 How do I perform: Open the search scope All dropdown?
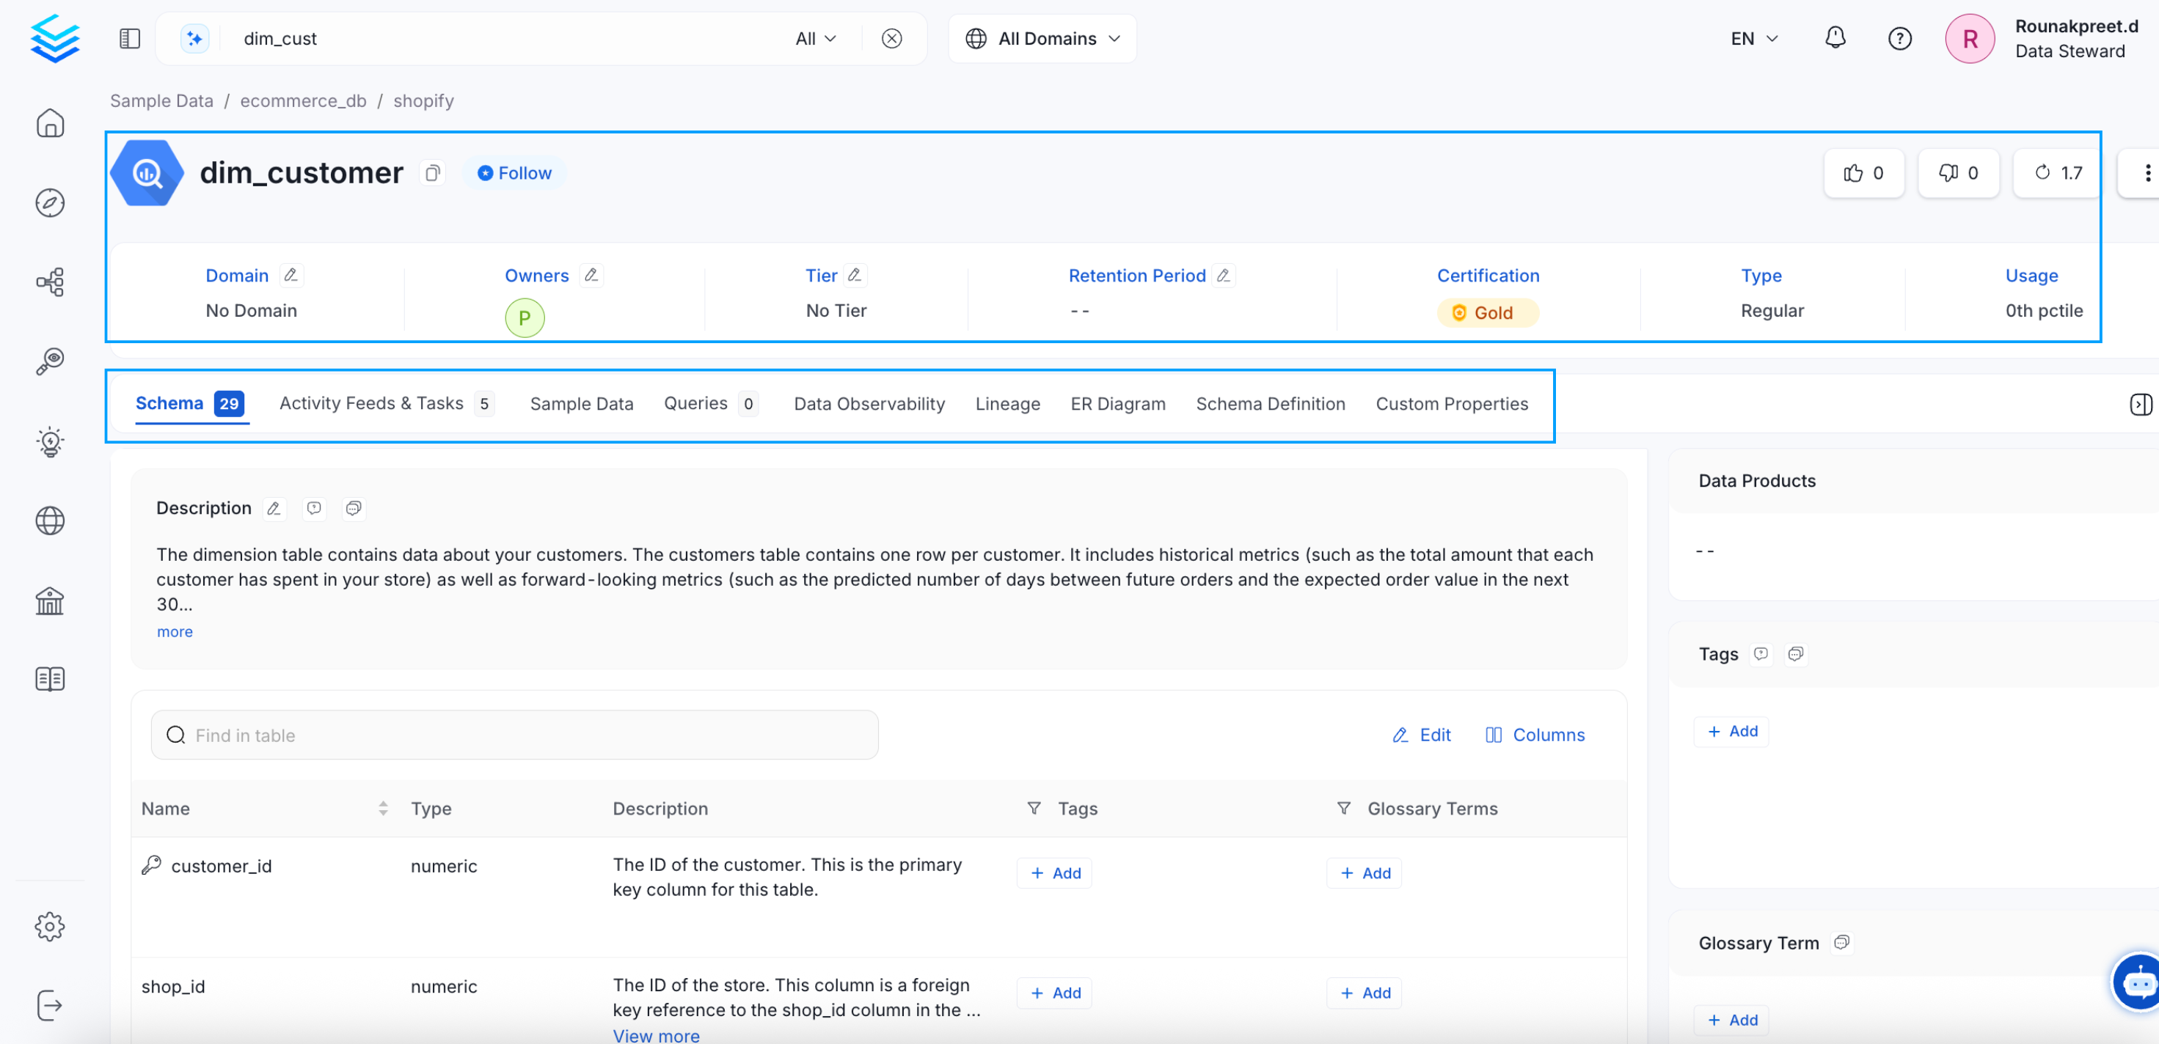pyautogui.click(x=814, y=37)
